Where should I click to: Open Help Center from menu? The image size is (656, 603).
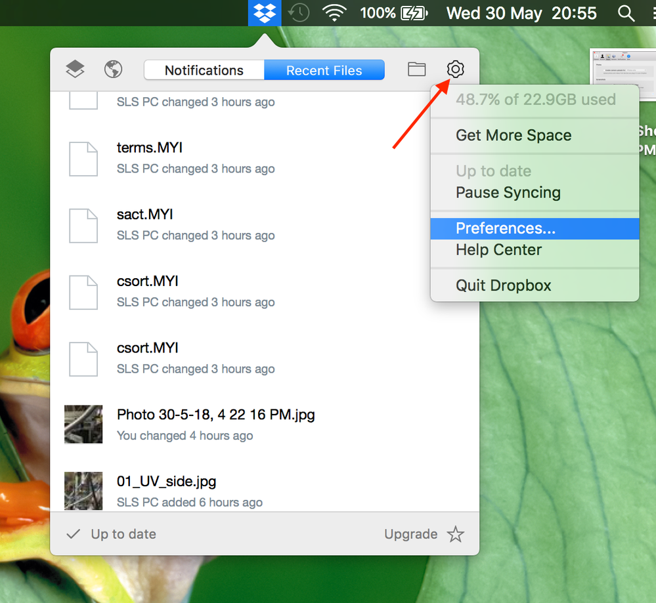pyautogui.click(x=498, y=250)
